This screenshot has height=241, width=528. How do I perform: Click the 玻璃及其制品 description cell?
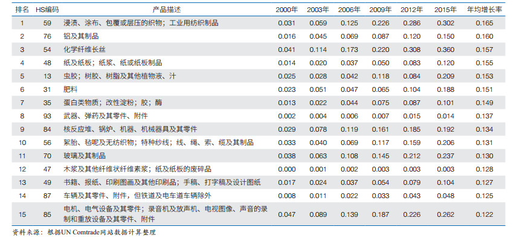(x=85, y=156)
